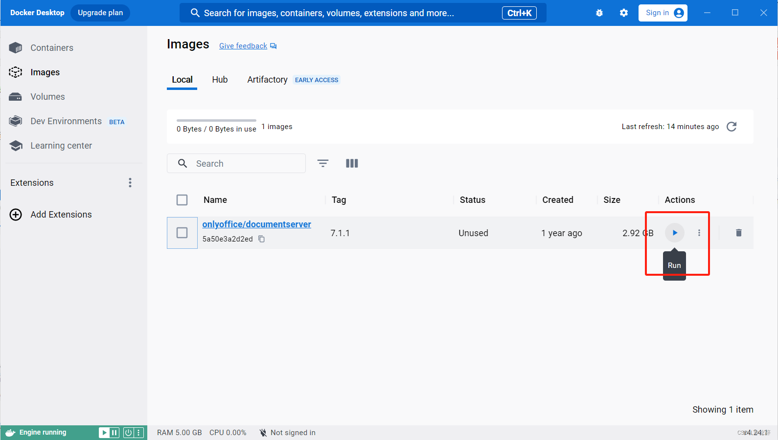This screenshot has height=440, width=778.
Task: Switch to the Hub tab
Action: point(220,80)
